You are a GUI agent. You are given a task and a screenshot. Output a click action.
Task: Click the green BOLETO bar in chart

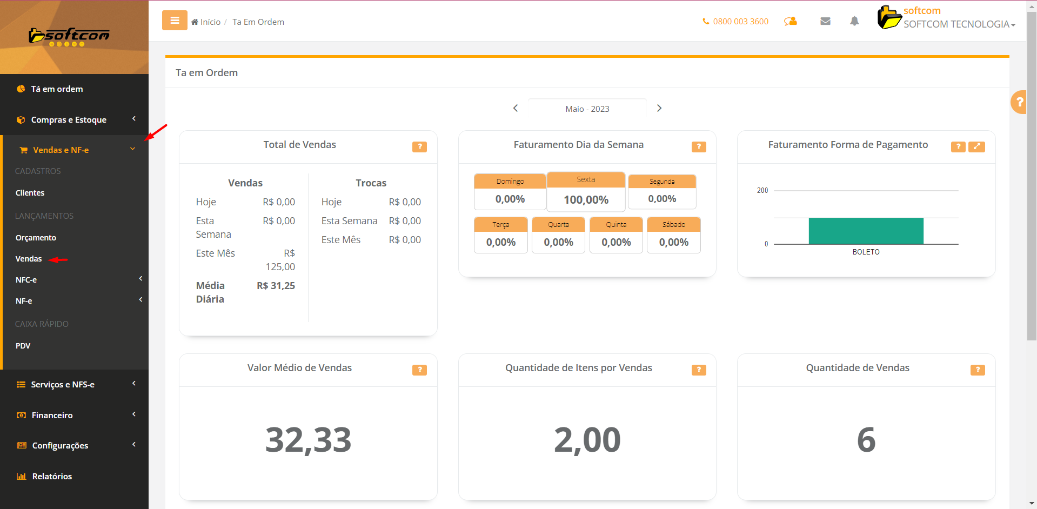(x=866, y=231)
